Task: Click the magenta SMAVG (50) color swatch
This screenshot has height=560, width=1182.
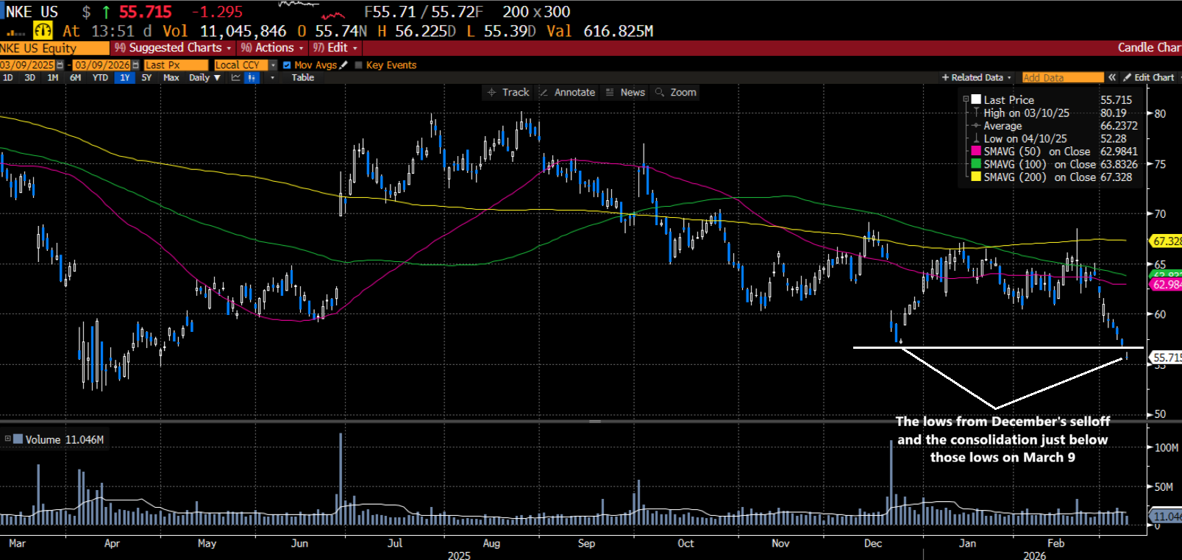Action: (x=976, y=152)
